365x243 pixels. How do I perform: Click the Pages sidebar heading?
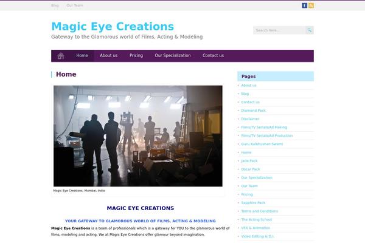click(248, 77)
